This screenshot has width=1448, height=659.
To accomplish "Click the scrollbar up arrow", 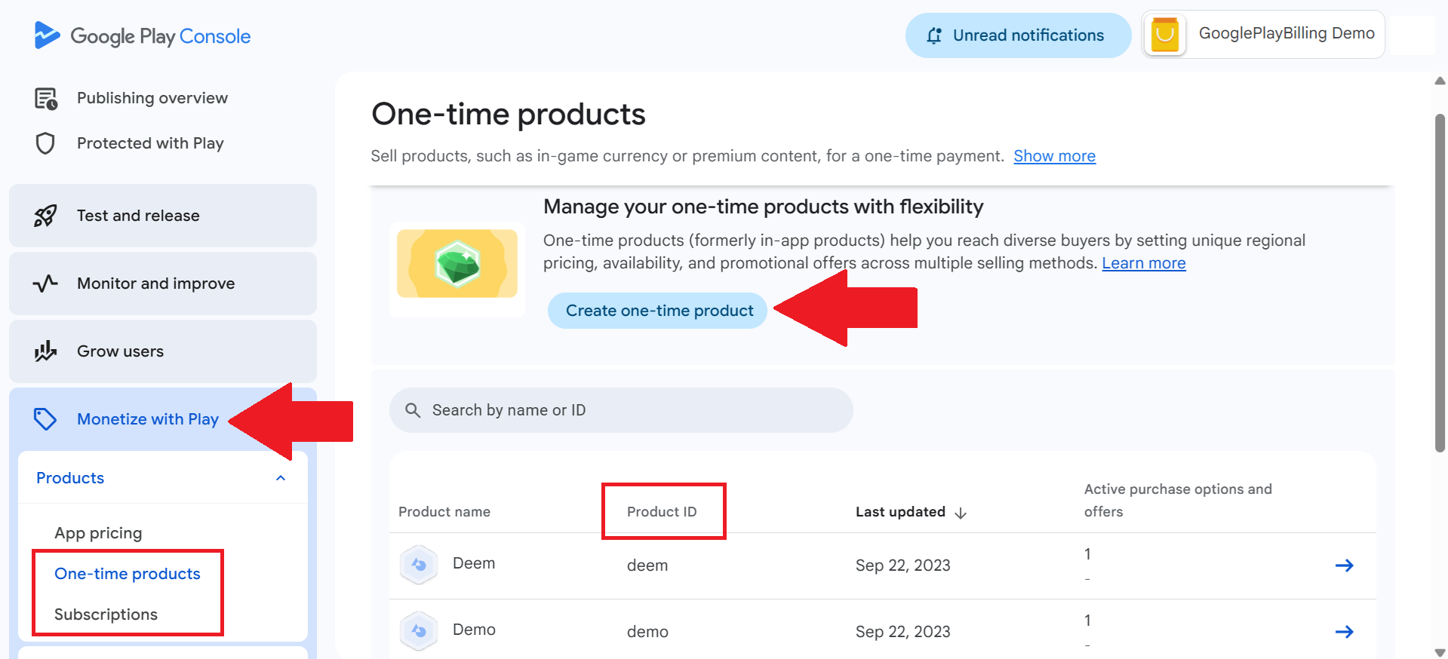I will pos(1440,81).
